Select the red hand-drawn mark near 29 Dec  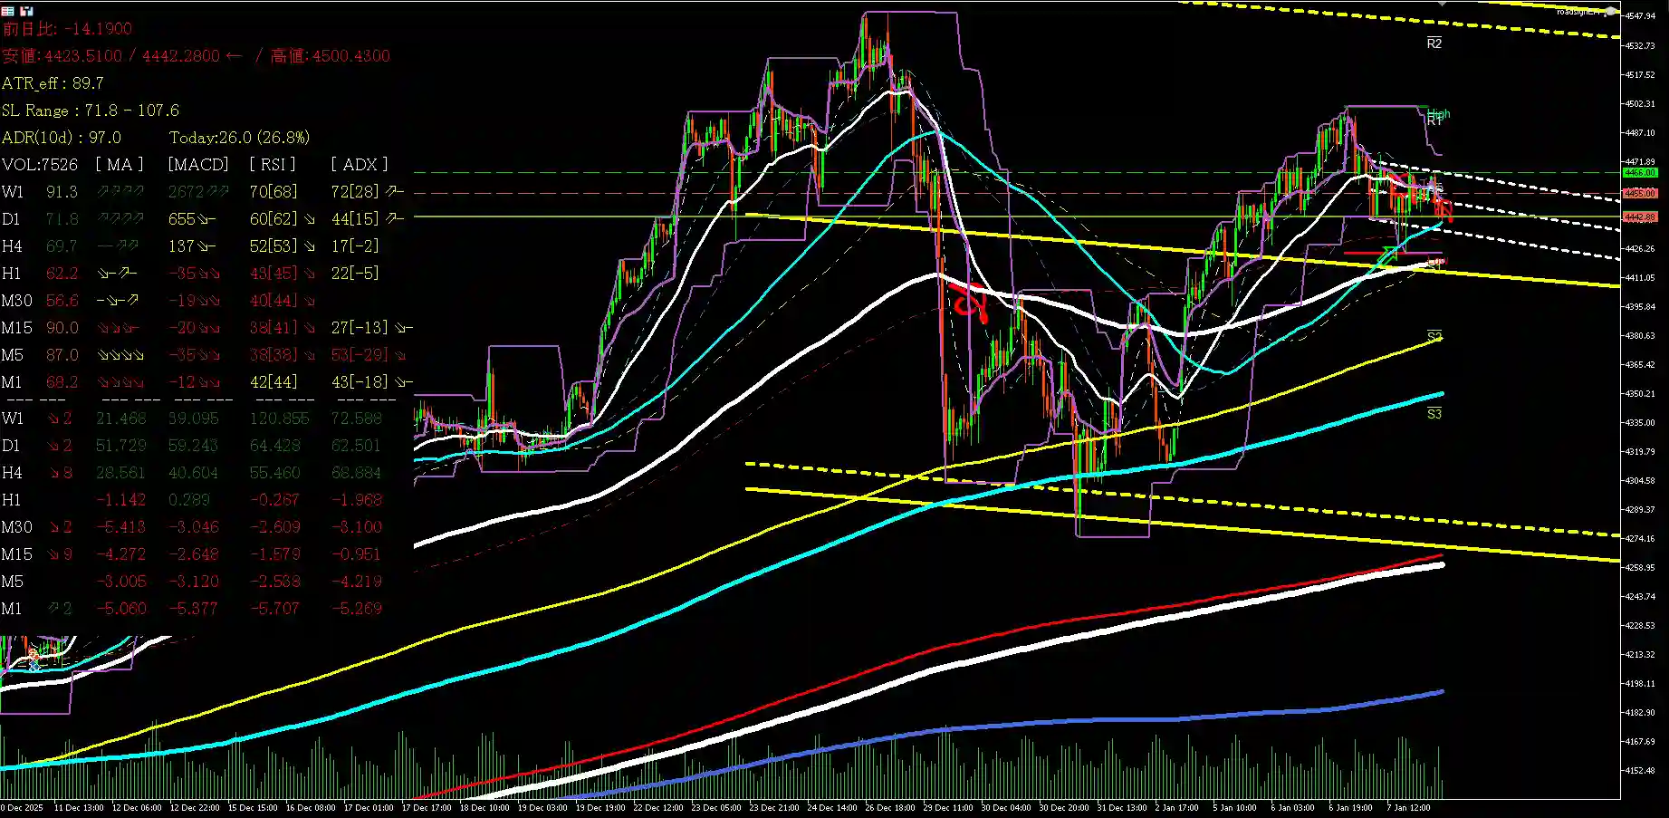(970, 301)
